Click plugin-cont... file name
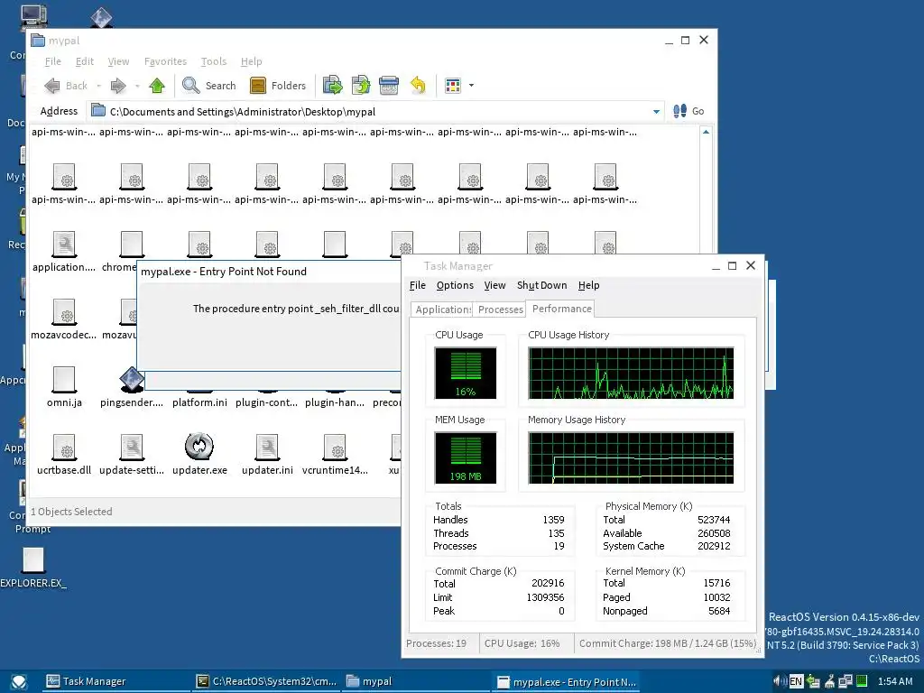 pos(266,402)
